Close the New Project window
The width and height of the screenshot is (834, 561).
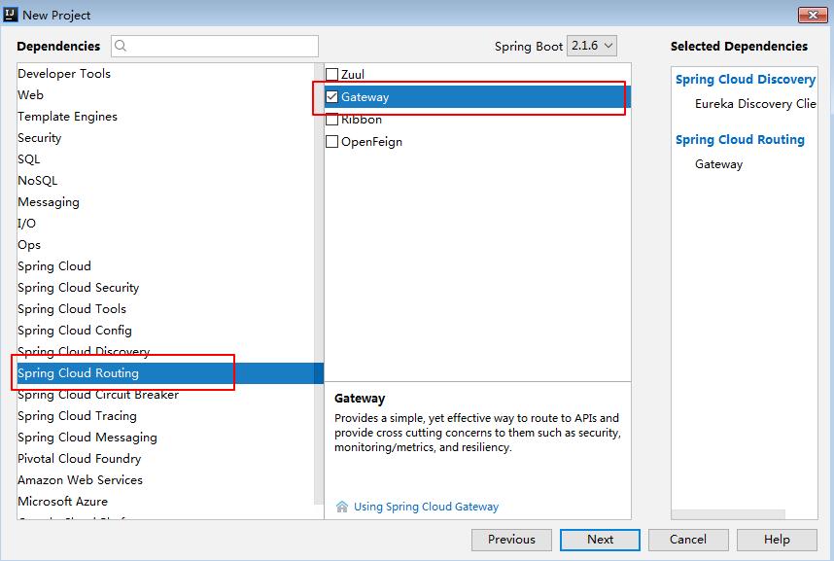point(813,15)
